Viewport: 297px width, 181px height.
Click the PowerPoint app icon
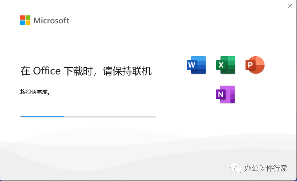pyautogui.click(x=255, y=65)
